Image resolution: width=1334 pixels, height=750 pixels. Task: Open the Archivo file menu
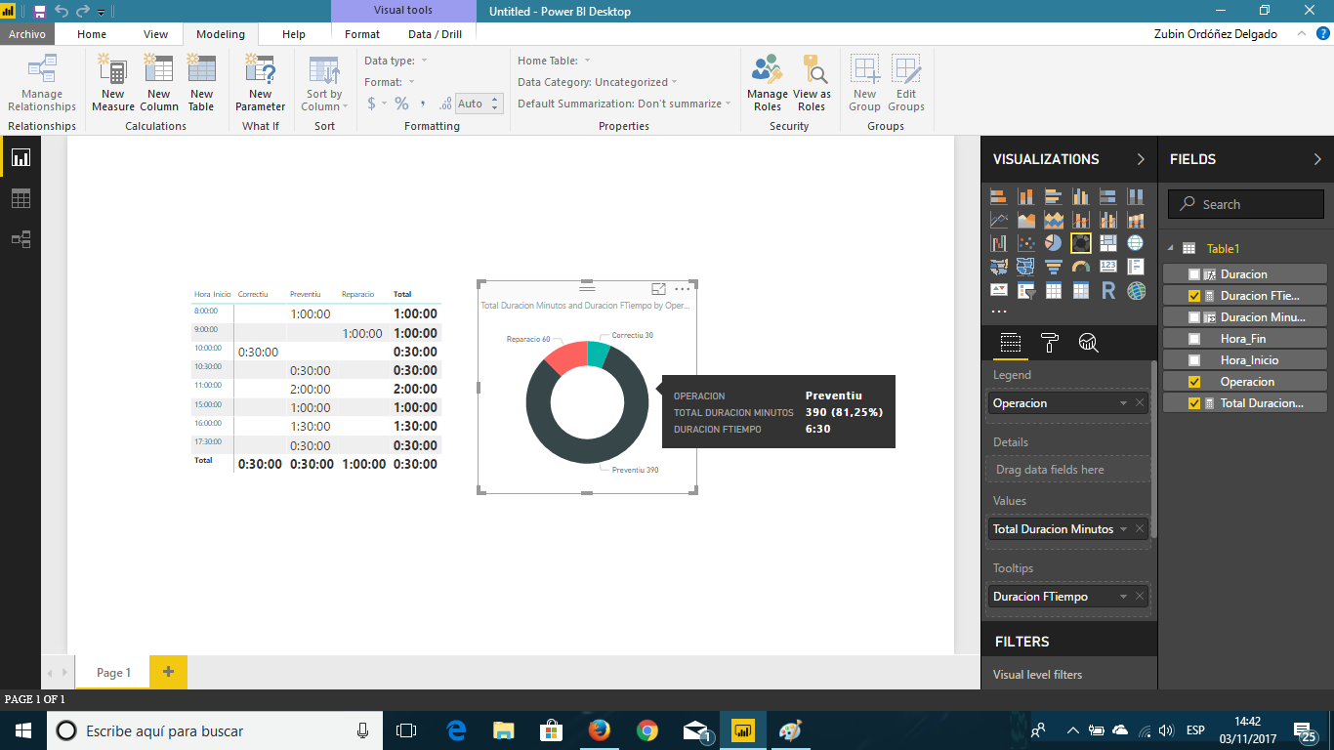click(x=27, y=34)
